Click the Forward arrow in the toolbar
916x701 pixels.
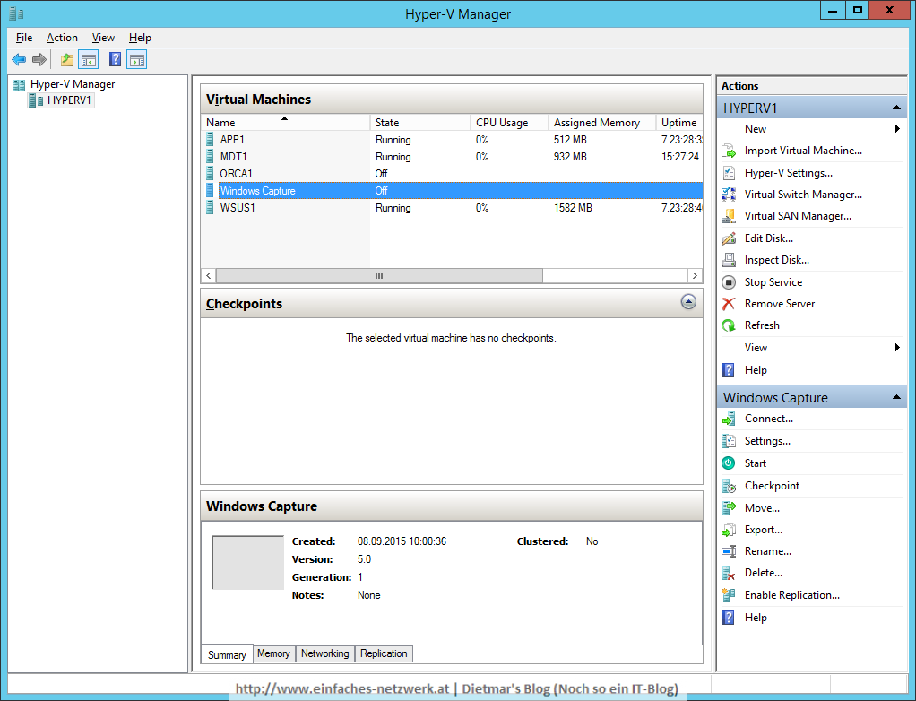pyautogui.click(x=39, y=59)
